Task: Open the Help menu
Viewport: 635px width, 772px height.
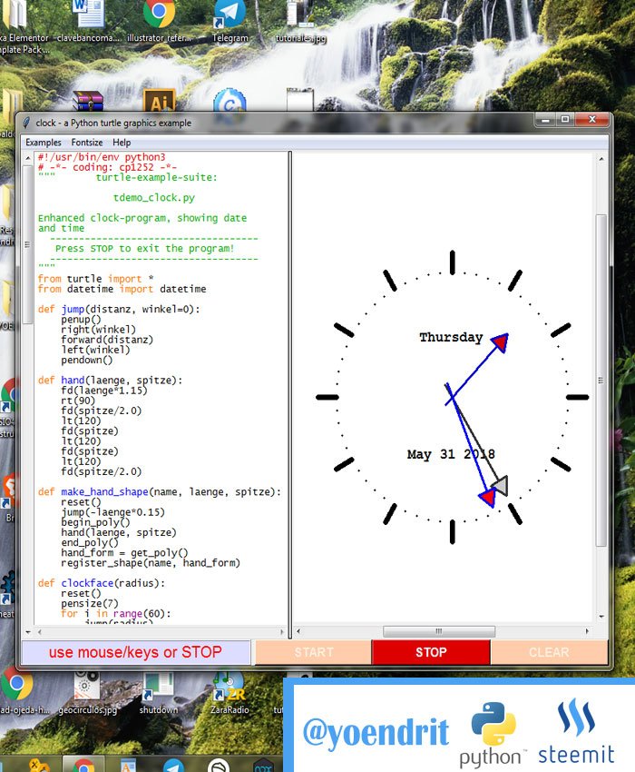Action: (x=122, y=143)
